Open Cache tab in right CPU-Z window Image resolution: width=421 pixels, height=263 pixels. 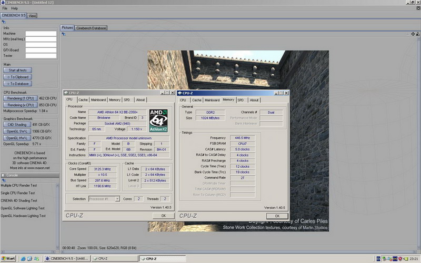[x=196, y=100]
